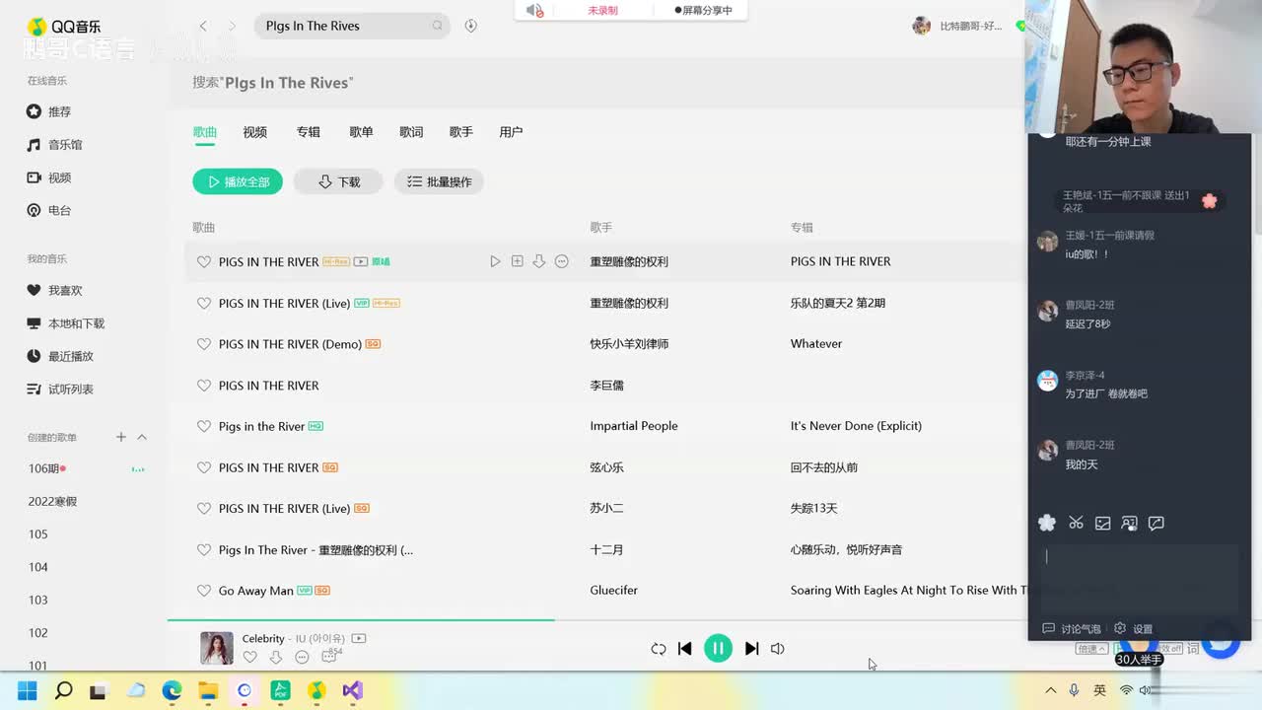Image resolution: width=1262 pixels, height=710 pixels.
Task: Add first PIGS IN THE RIVER to playlist
Action: pos(517,261)
